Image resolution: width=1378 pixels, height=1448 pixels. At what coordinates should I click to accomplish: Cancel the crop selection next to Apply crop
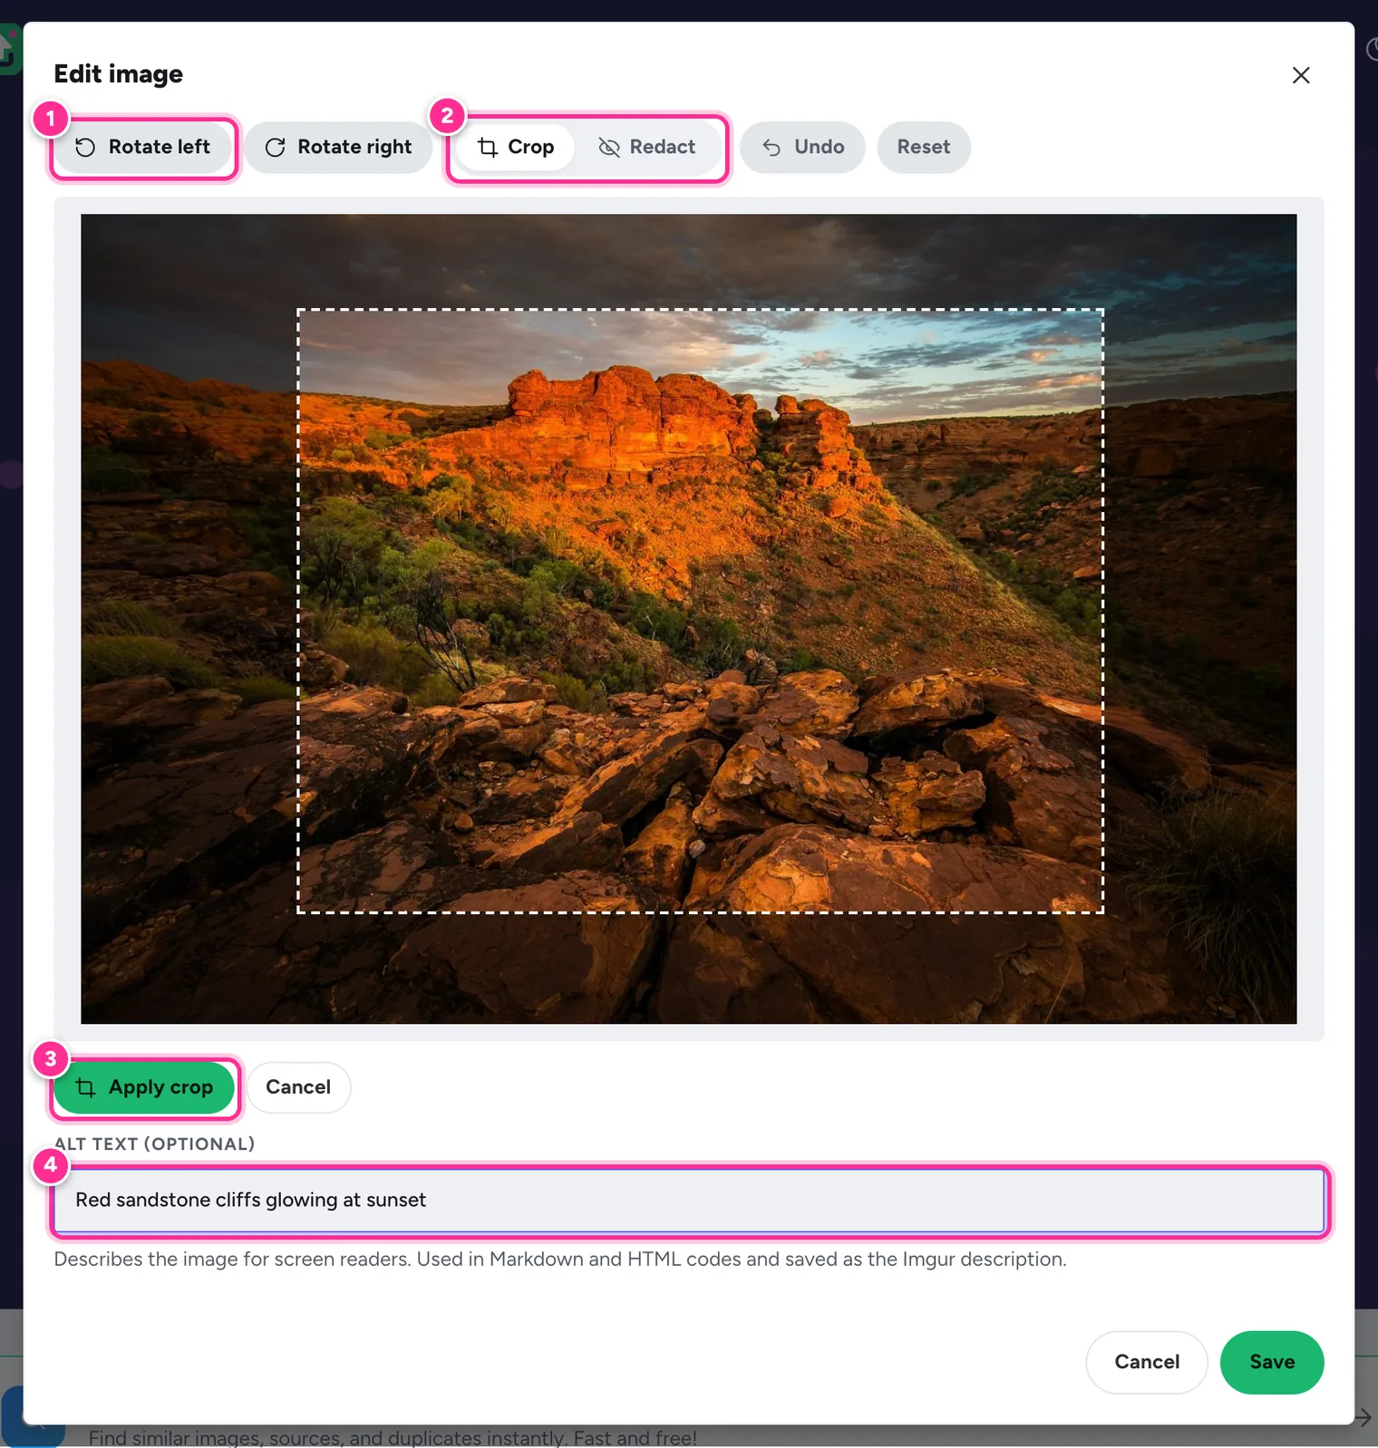click(x=298, y=1087)
